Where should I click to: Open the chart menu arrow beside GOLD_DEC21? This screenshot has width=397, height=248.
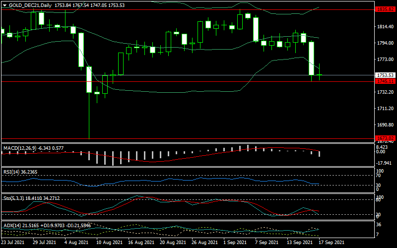(4, 4)
